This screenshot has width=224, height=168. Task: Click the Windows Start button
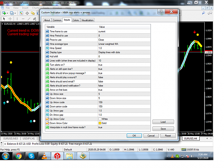pyautogui.click(x=6, y=156)
